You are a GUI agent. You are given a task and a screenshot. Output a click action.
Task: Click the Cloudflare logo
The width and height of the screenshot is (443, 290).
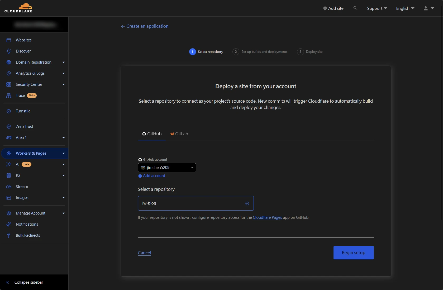(18, 8)
